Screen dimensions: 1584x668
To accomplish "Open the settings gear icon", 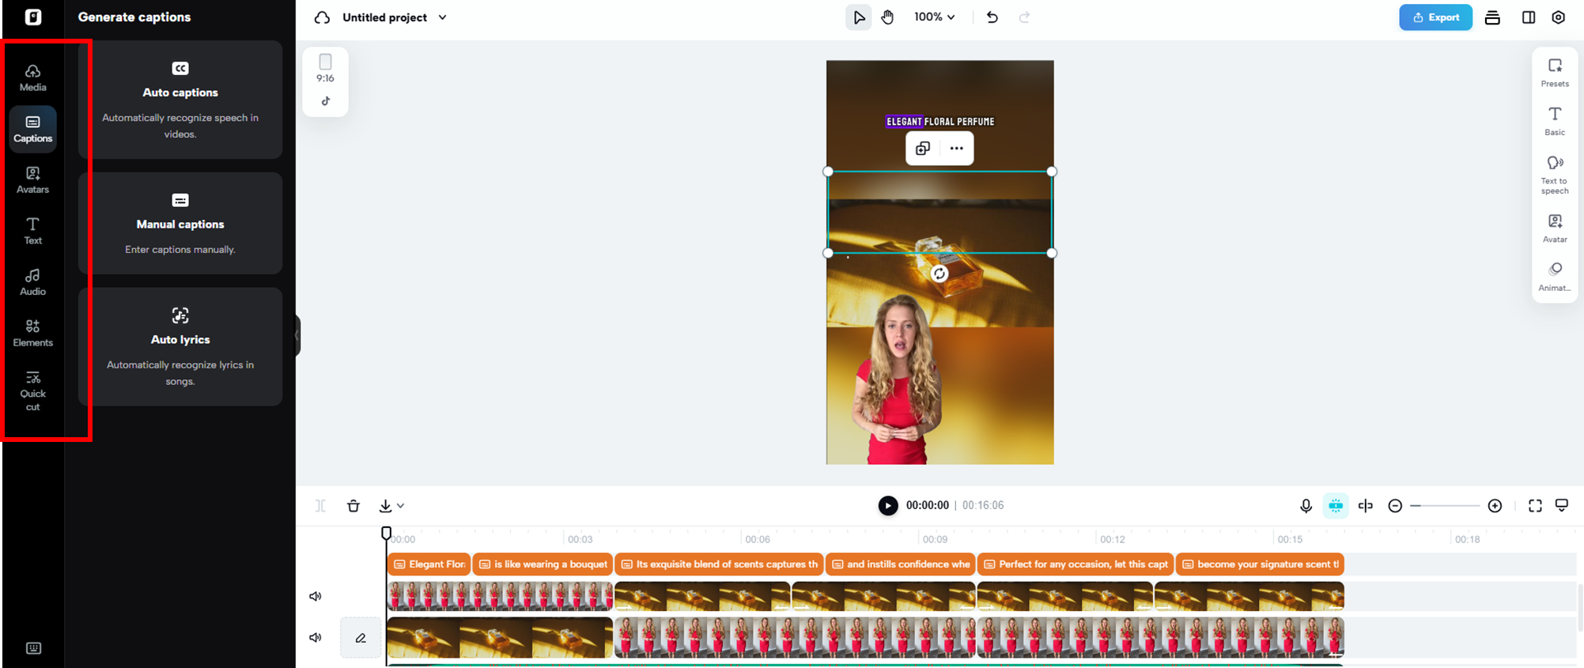I will pos(1558,17).
